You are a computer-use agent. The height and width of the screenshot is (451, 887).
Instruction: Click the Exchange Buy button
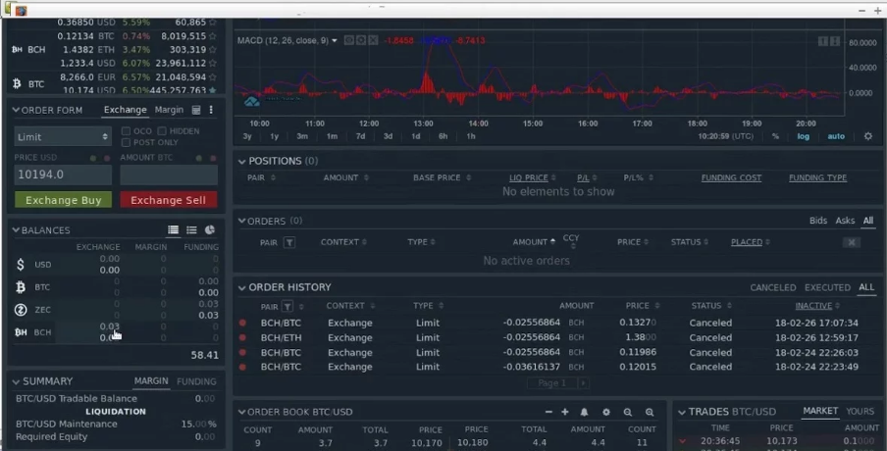(63, 200)
